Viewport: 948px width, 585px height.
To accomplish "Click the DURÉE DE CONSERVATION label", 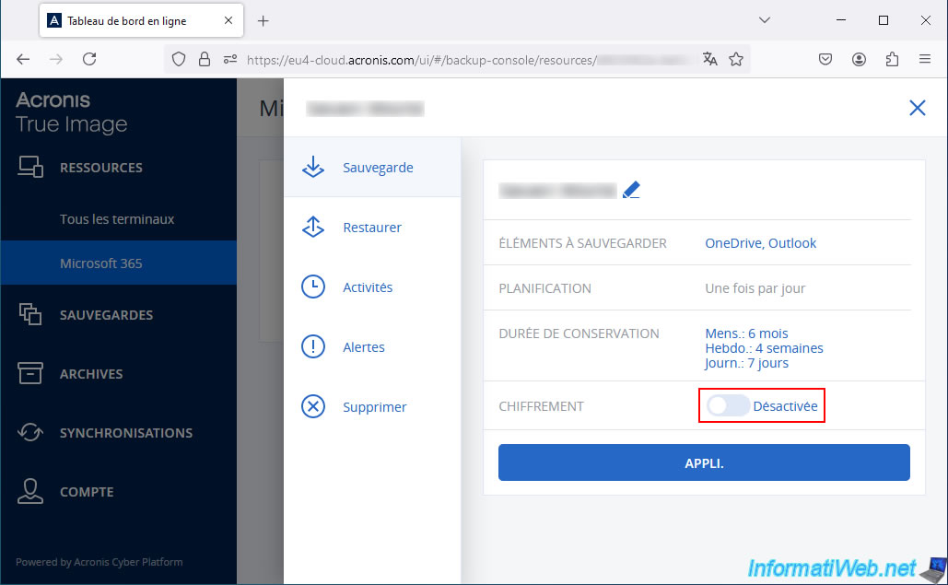I will point(579,333).
